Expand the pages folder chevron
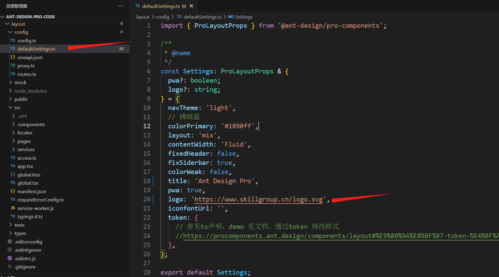499x277 pixels. [13, 141]
